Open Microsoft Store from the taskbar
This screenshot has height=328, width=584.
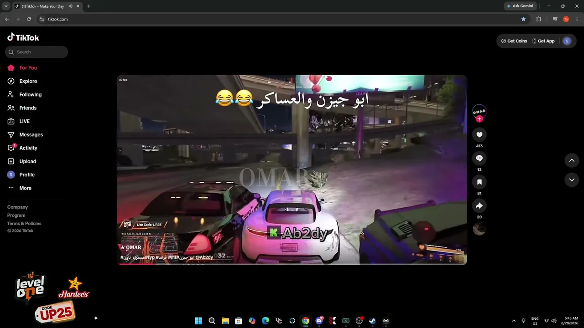(239, 321)
